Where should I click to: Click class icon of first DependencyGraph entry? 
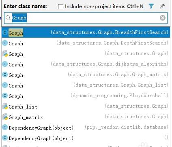(x=5, y=127)
